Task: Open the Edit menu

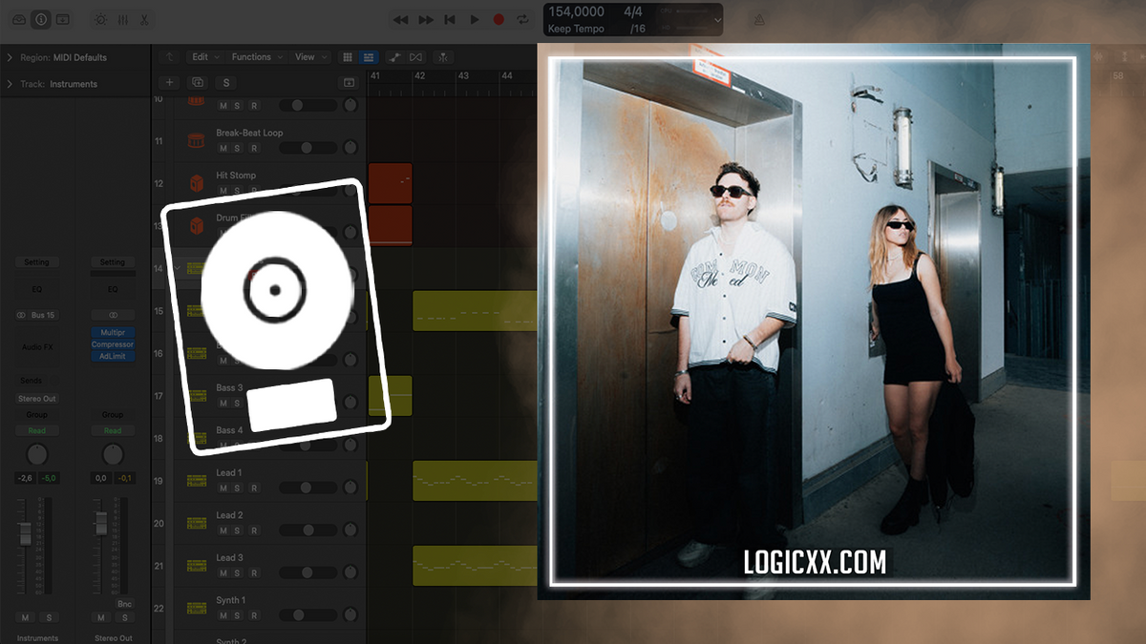Action: (201, 57)
